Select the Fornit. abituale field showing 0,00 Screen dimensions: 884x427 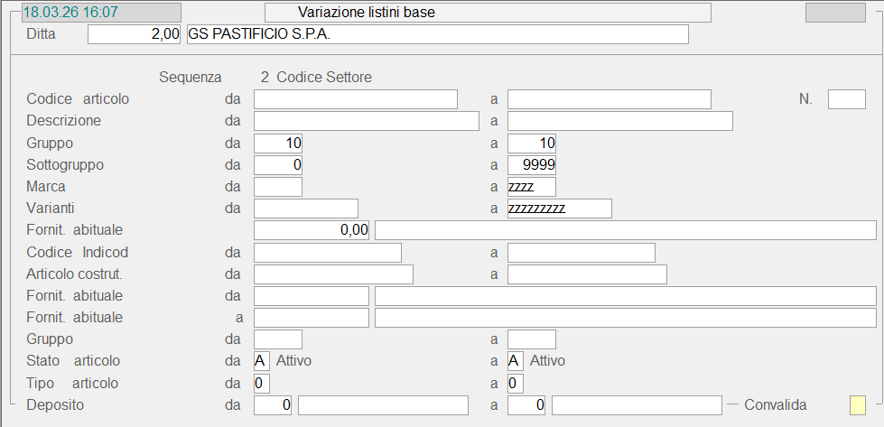[312, 230]
